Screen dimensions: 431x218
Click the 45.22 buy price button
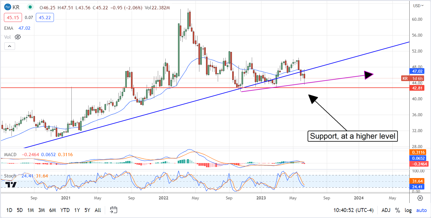pos(45,17)
